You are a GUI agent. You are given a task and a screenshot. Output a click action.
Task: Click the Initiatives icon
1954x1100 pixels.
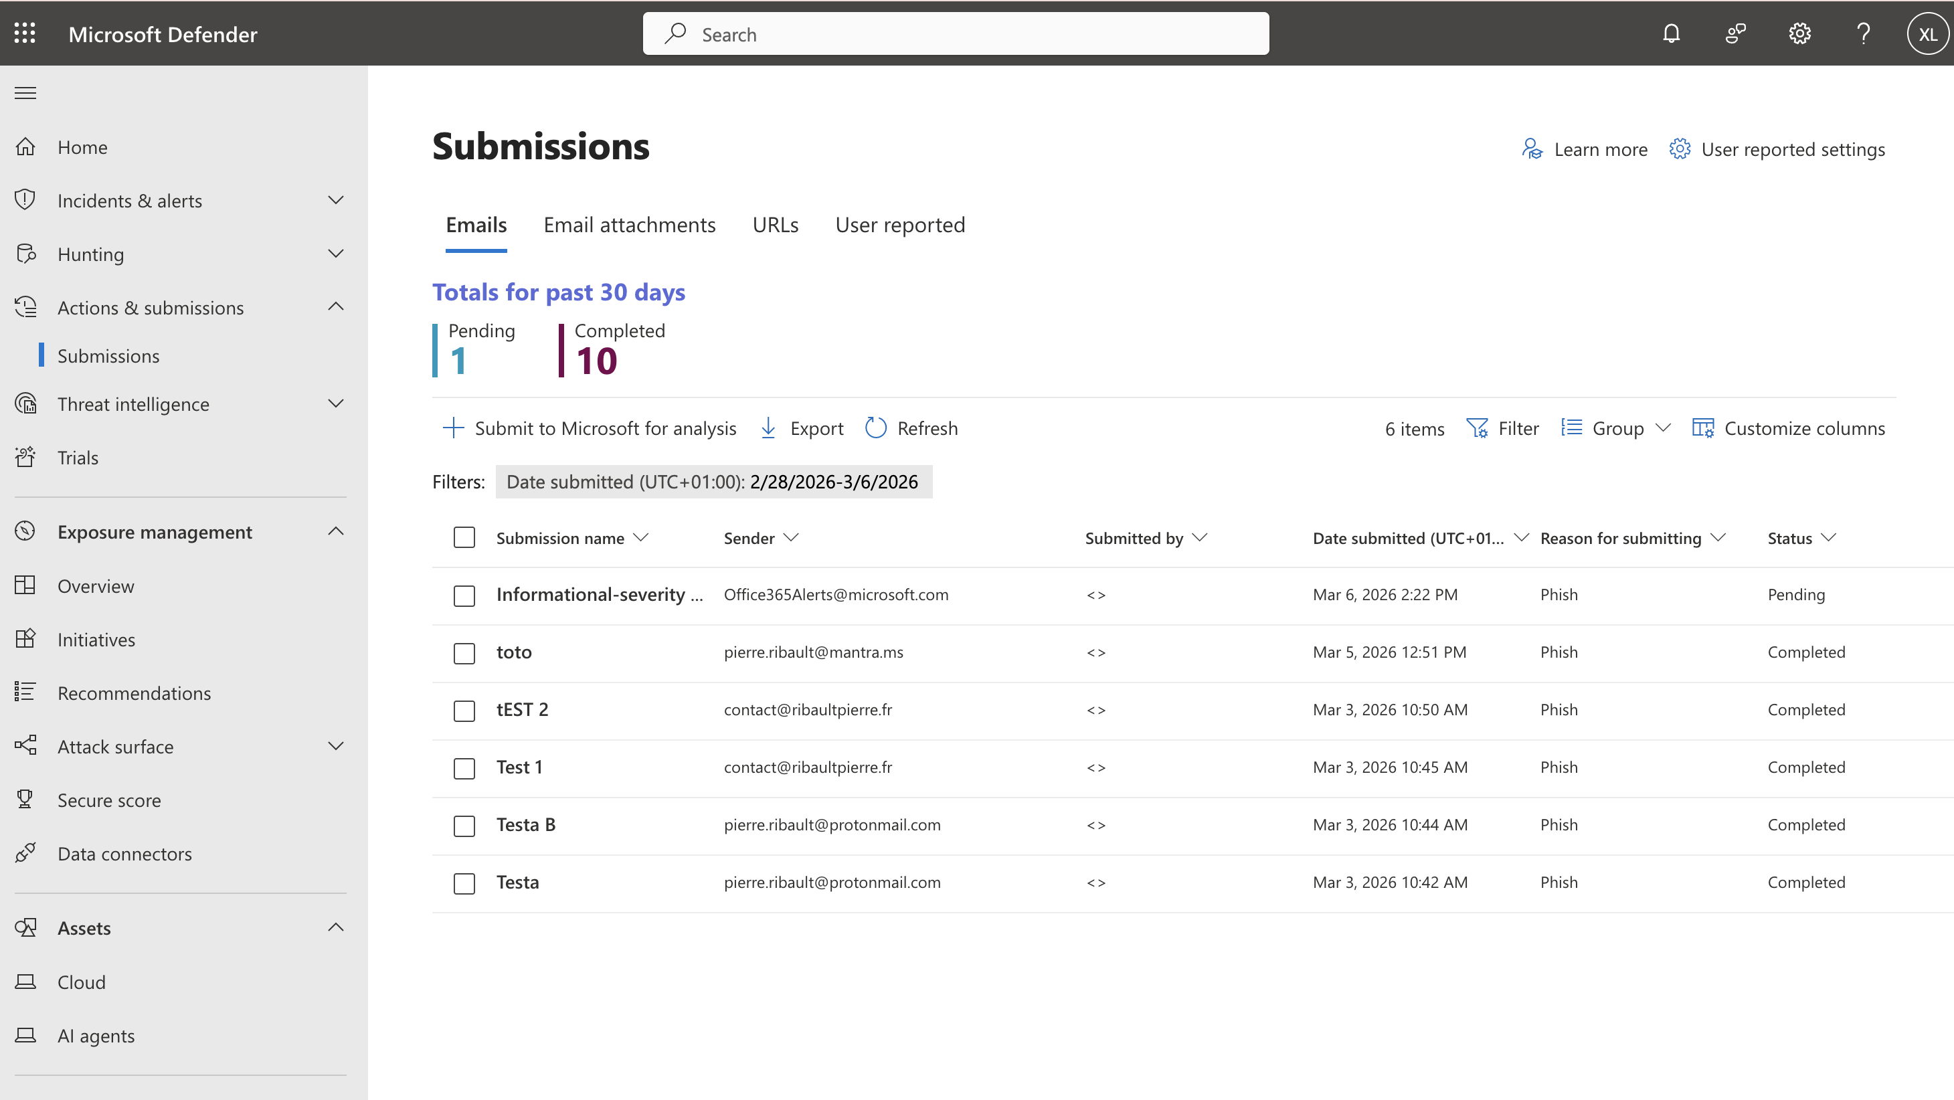point(26,639)
